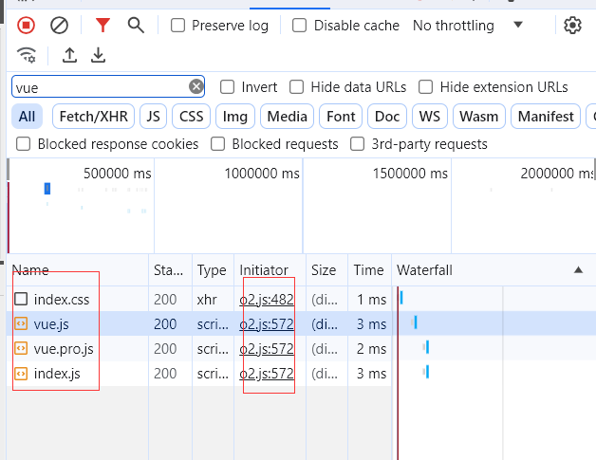Screen dimensions: 596x460
Task: Open the No throttling dropdown
Action: (467, 26)
